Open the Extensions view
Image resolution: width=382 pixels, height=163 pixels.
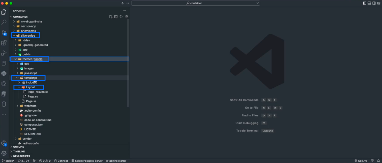(x=4, y=43)
